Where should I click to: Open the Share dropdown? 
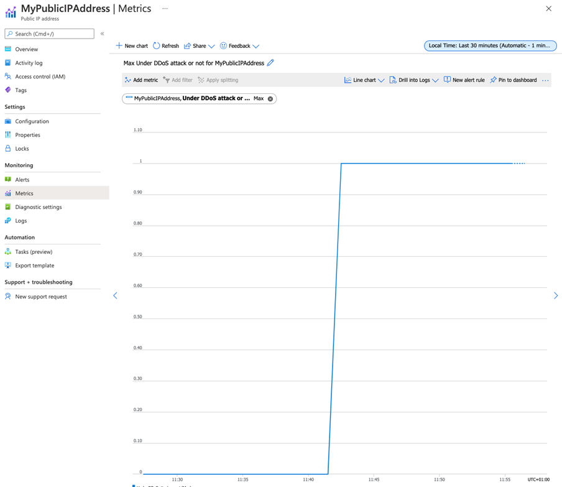[x=196, y=45]
